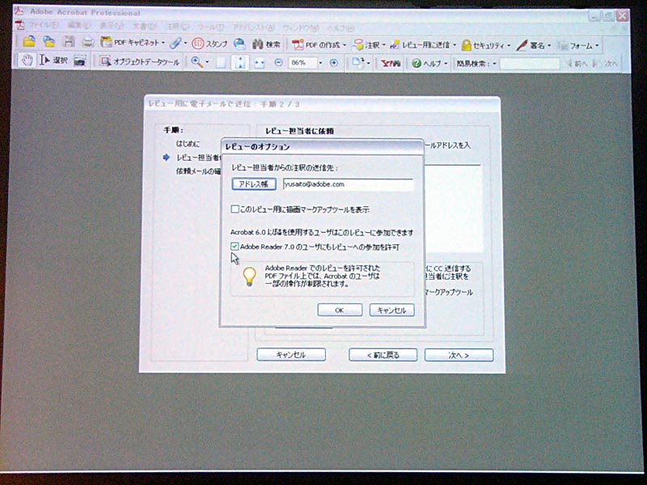Click the 次へ > wizard button
Viewport: 647px width, 485px height.
(459, 355)
